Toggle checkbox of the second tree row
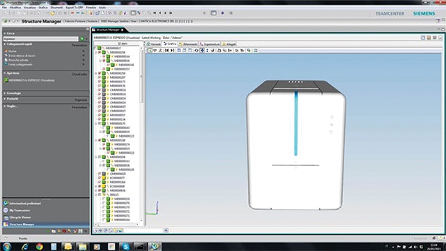This screenshot has height=251, width=446. [100, 52]
